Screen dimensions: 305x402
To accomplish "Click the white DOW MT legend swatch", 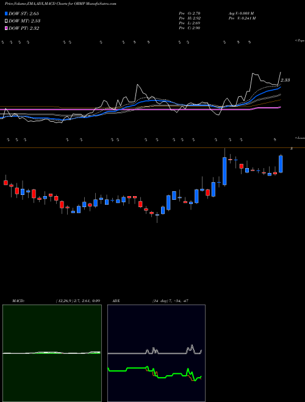I will tap(6, 21).
